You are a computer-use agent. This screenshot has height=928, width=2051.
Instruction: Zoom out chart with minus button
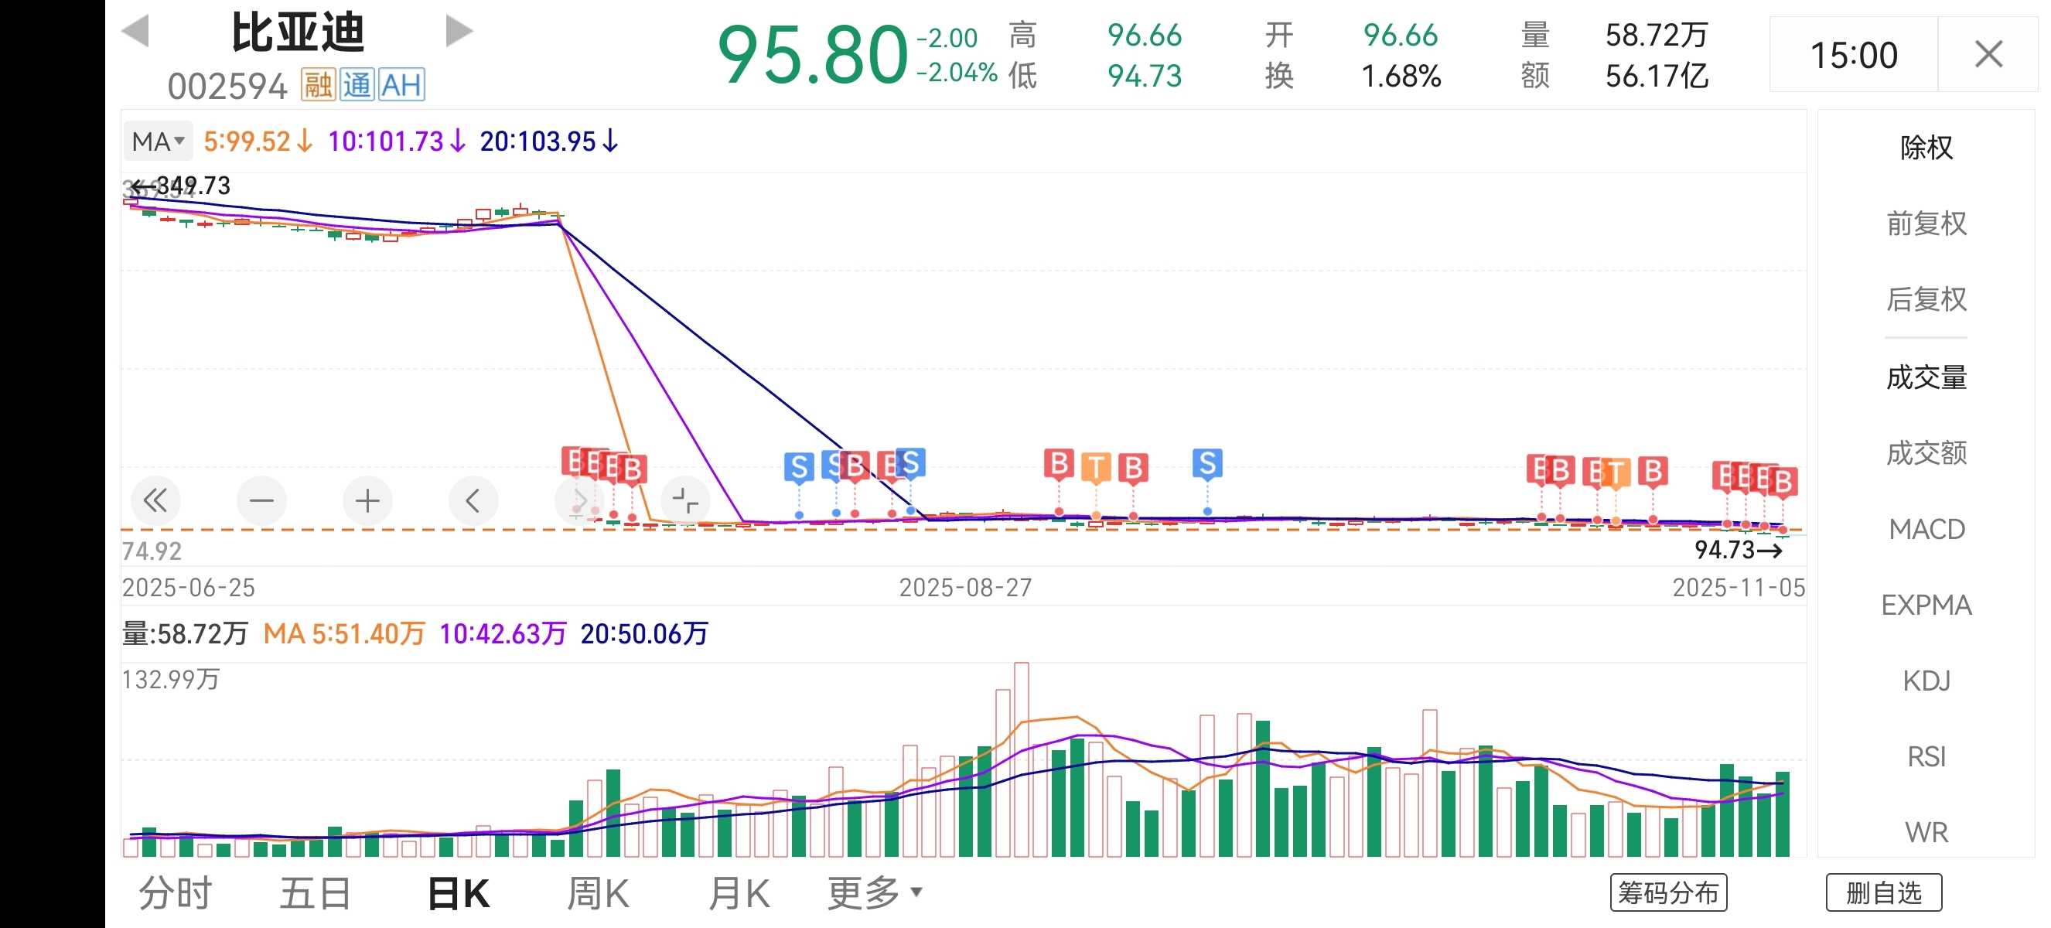(x=261, y=500)
